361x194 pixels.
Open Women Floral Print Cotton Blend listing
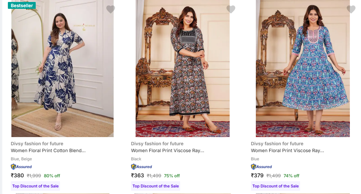coord(48,151)
